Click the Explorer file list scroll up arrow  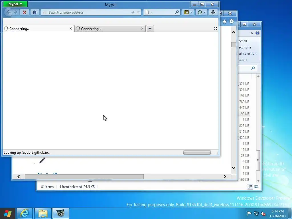(x=258, y=76)
